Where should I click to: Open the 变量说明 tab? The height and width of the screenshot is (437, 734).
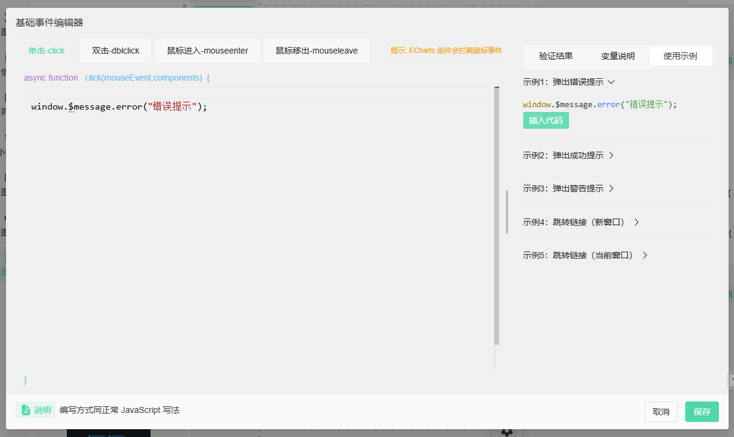click(x=618, y=56)
